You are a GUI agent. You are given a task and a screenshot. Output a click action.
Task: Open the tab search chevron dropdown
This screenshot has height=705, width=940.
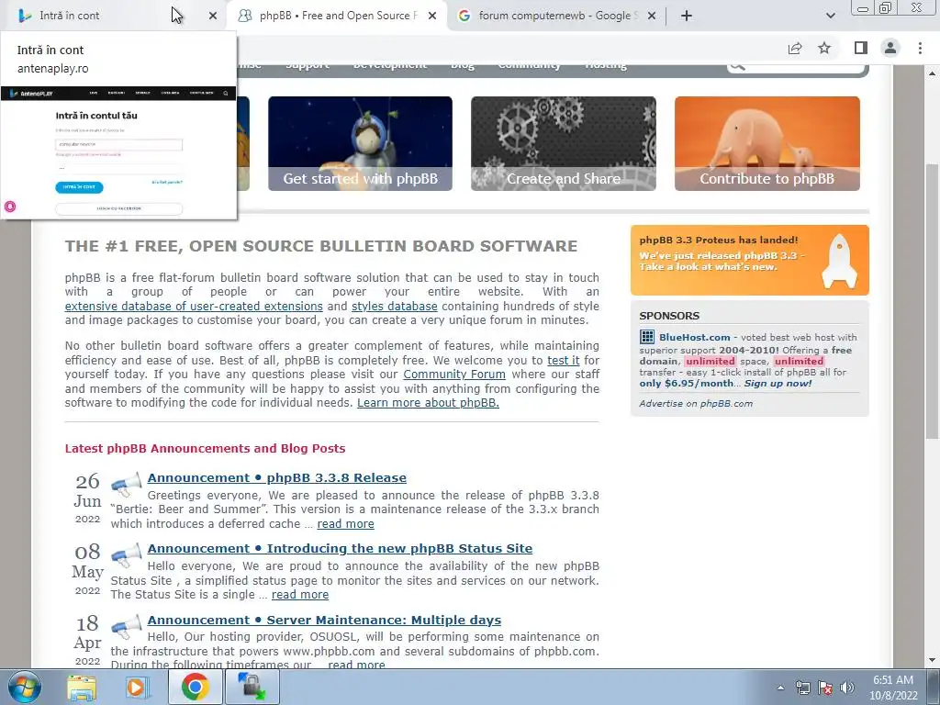830,17
